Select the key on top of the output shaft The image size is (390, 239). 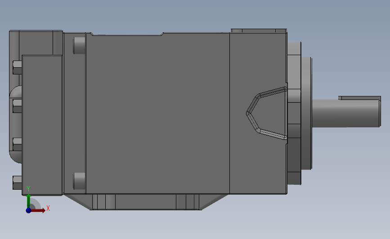[360, 98]
